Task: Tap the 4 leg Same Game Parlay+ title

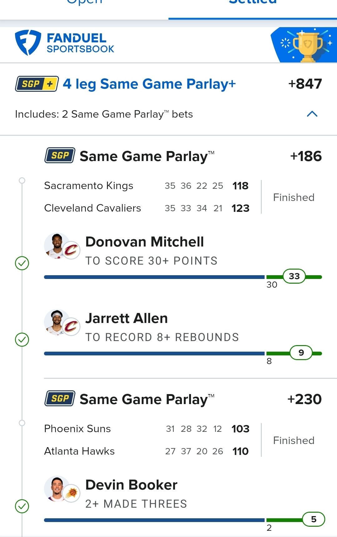Action: point(149,84)
